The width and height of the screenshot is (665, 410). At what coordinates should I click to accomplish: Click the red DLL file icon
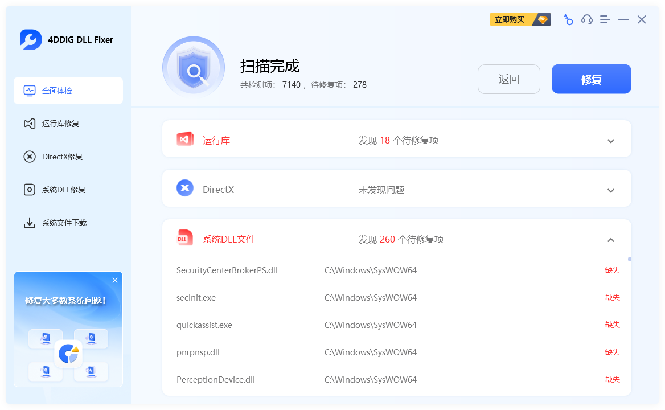pos(185,238)
